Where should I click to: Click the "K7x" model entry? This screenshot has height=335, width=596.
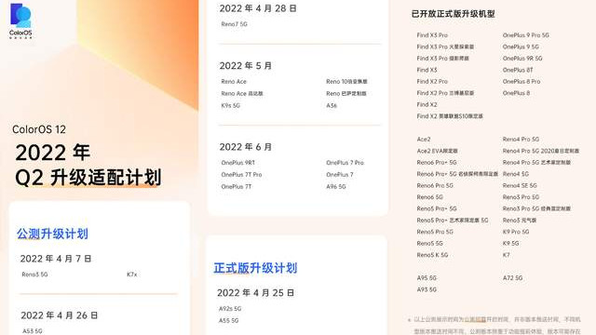tap(132, 275)
